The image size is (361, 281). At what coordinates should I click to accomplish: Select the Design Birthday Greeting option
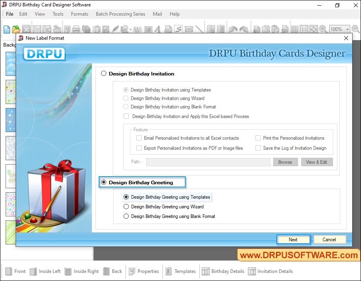coord(103,182)
